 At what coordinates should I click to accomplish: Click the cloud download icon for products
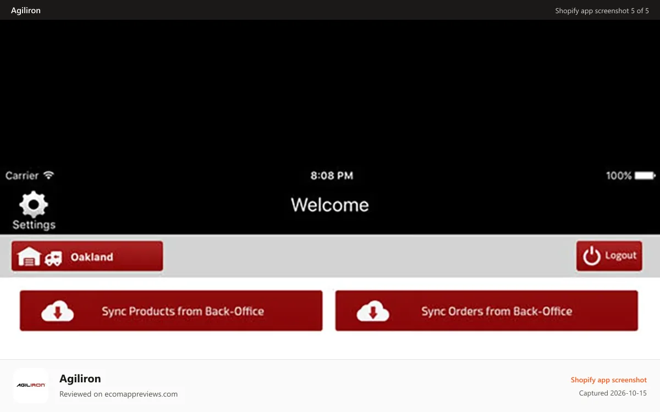[58, 311]
